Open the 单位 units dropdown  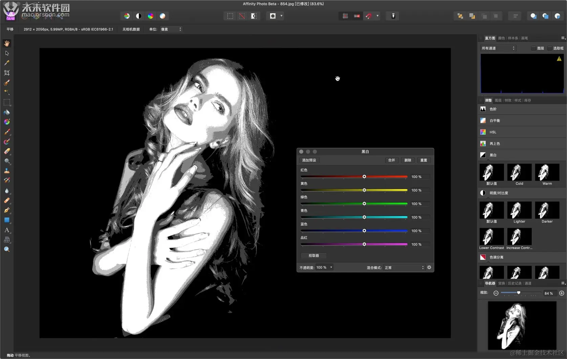coord(171,29)
